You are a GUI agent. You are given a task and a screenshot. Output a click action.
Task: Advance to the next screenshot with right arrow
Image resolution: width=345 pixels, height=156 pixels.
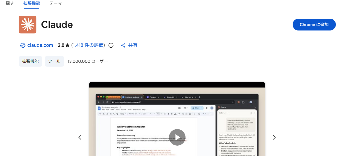point(274,137)
